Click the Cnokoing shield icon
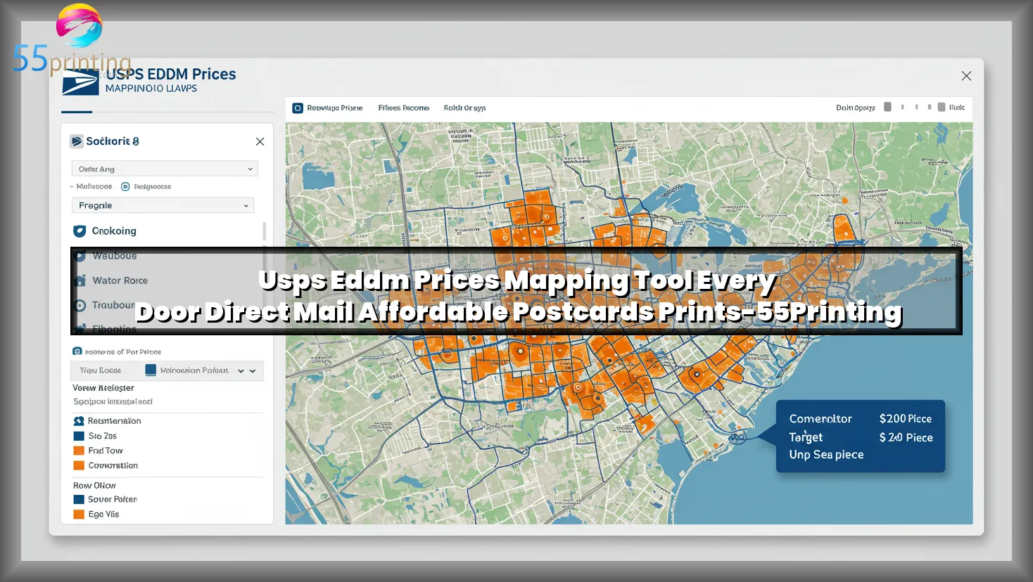 click(80, 231)
